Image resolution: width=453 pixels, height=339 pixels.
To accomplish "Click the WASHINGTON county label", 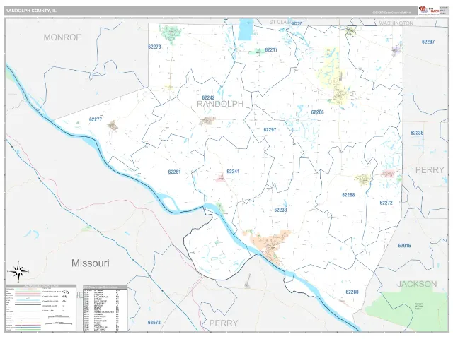I will tap(396, 23).
